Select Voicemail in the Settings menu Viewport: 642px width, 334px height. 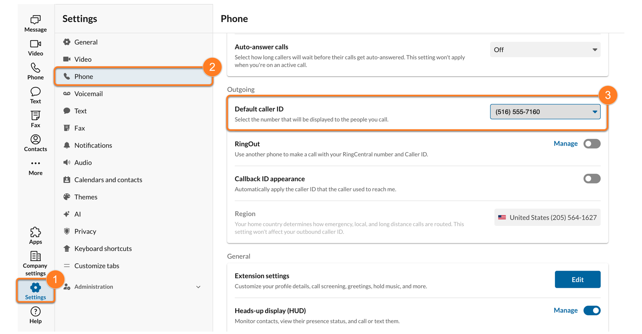point(88,94)
